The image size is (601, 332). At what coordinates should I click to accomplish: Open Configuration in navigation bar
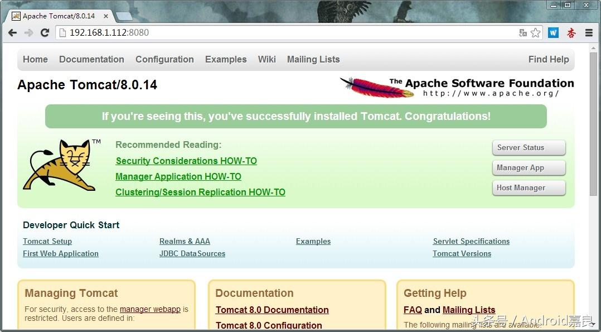click(164, 59)
